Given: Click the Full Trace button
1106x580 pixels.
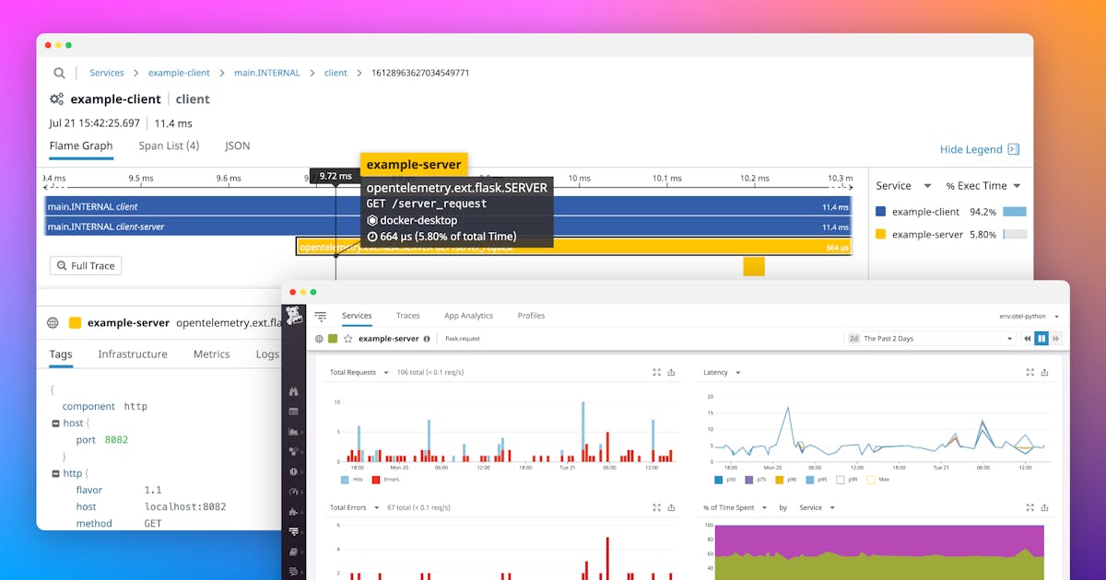Looking at the screenshot, I should pyautogui.click(x=85, y=265).
